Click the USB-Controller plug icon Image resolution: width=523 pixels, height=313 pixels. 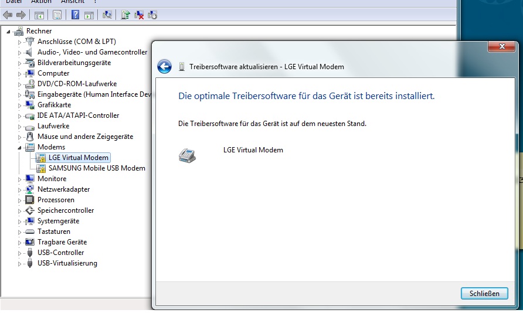click(30, 253)
